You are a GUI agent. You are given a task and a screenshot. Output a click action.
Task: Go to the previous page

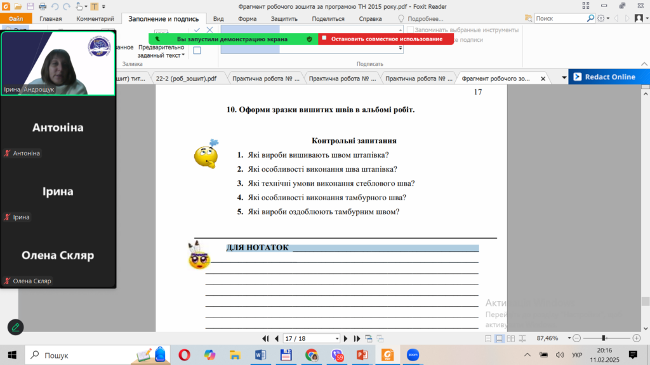pyautogui.click(x=277, y=338)
